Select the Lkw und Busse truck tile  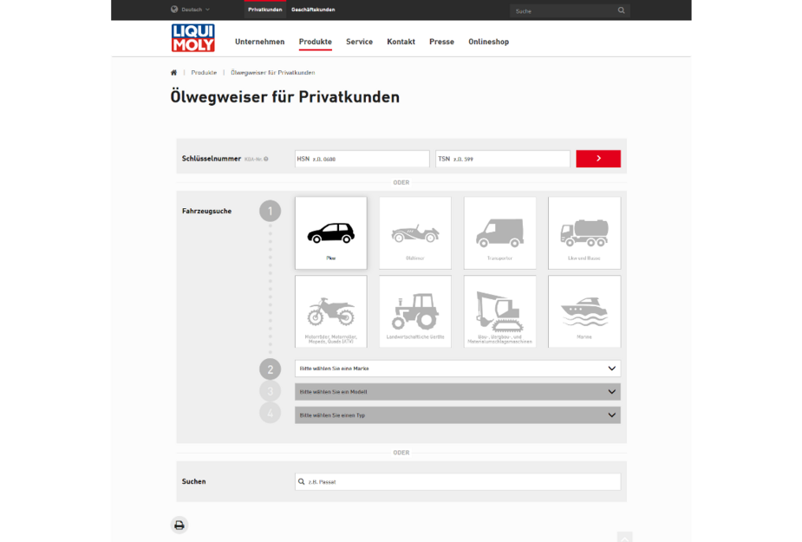(x=584, y=232)
